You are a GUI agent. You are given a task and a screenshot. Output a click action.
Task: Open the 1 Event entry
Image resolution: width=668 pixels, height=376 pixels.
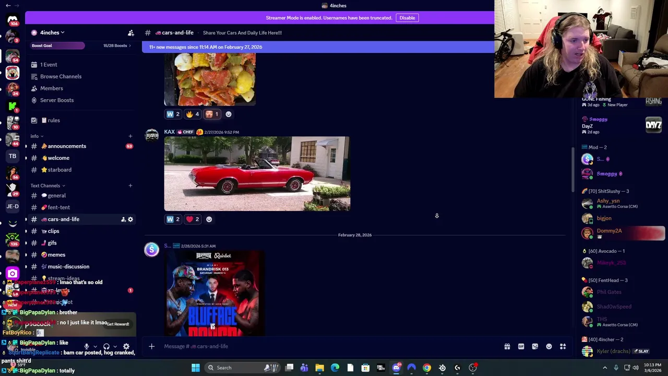81,65
